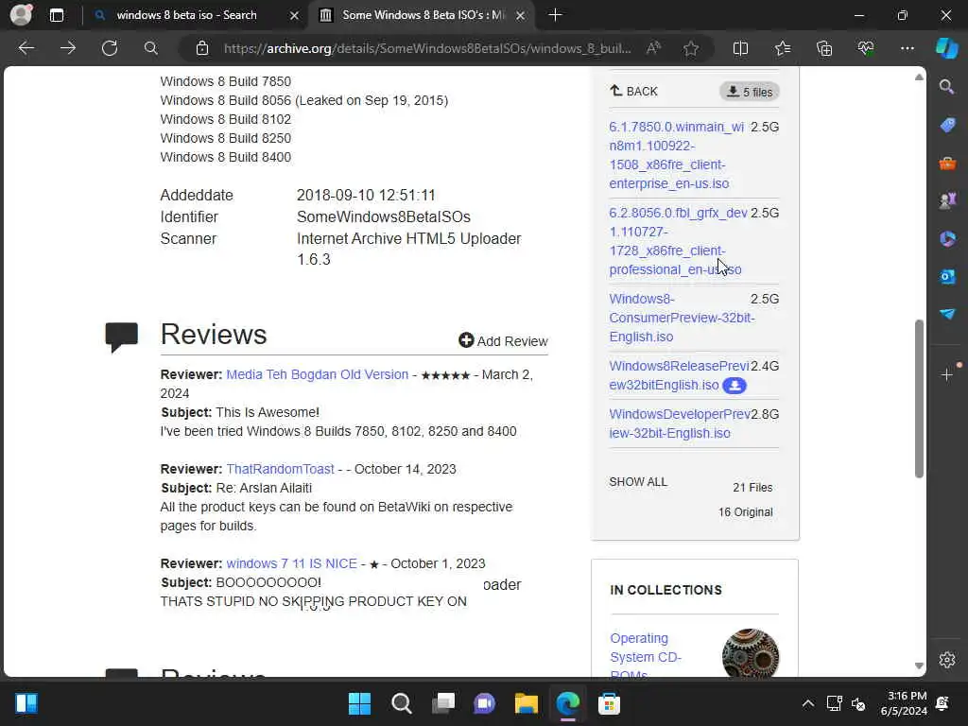The height and width of the screenshot is (726, 968).
Task: Open taskbar clock 3:16 PM
Action: click(904, 703)
